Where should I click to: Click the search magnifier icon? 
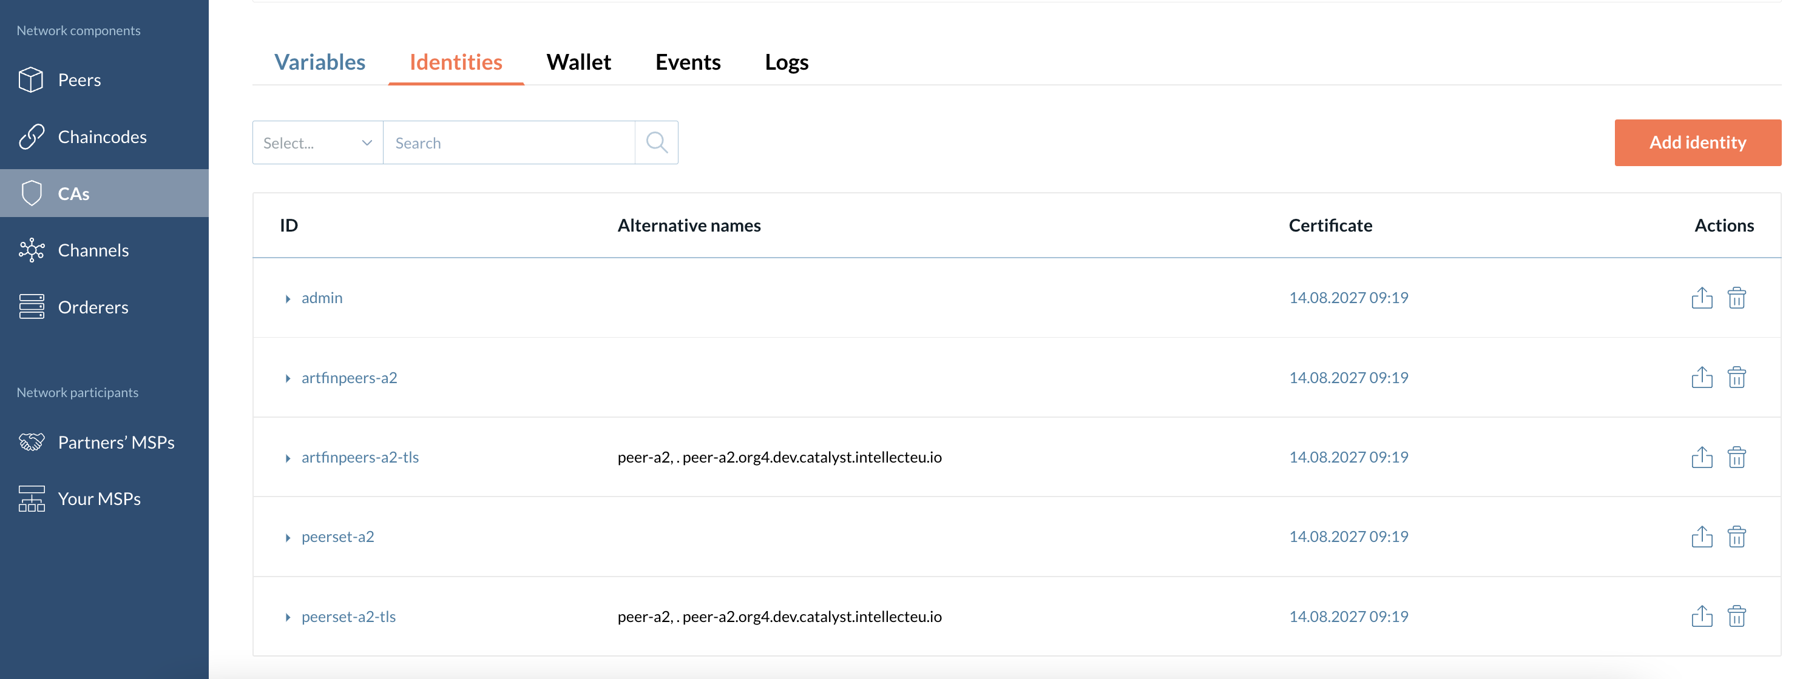(656, 142)
